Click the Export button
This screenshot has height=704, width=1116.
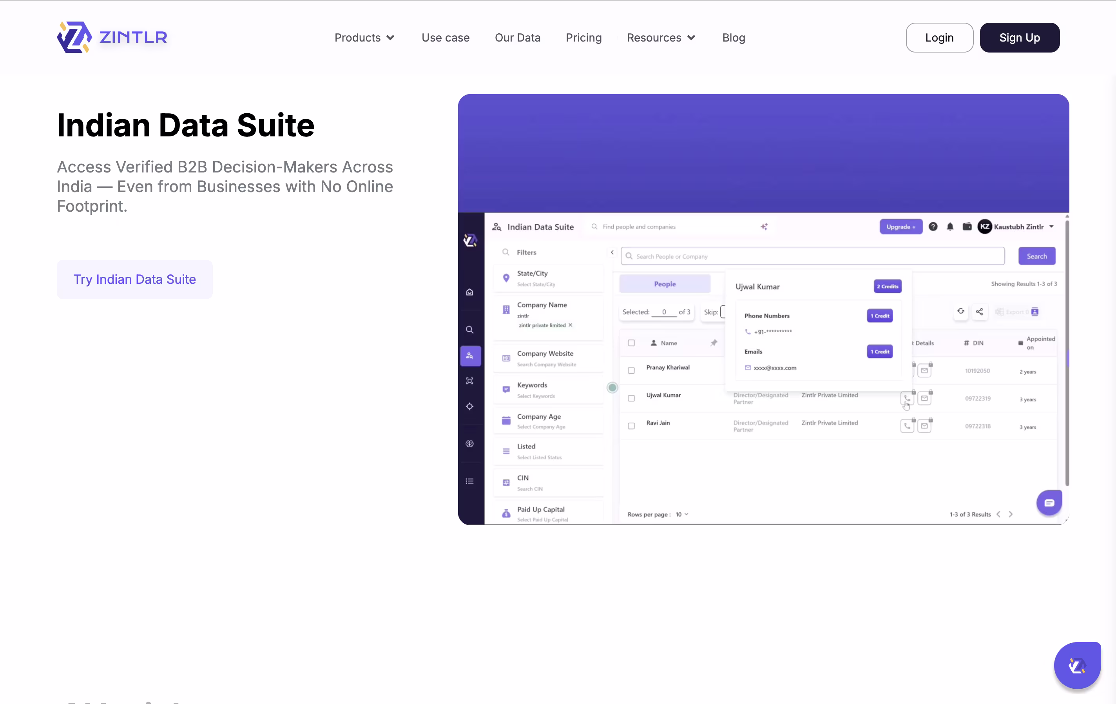point(1017,312)
